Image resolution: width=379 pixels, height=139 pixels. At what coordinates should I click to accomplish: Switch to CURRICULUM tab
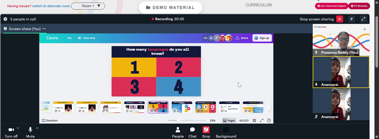click(x=258, y=5)
